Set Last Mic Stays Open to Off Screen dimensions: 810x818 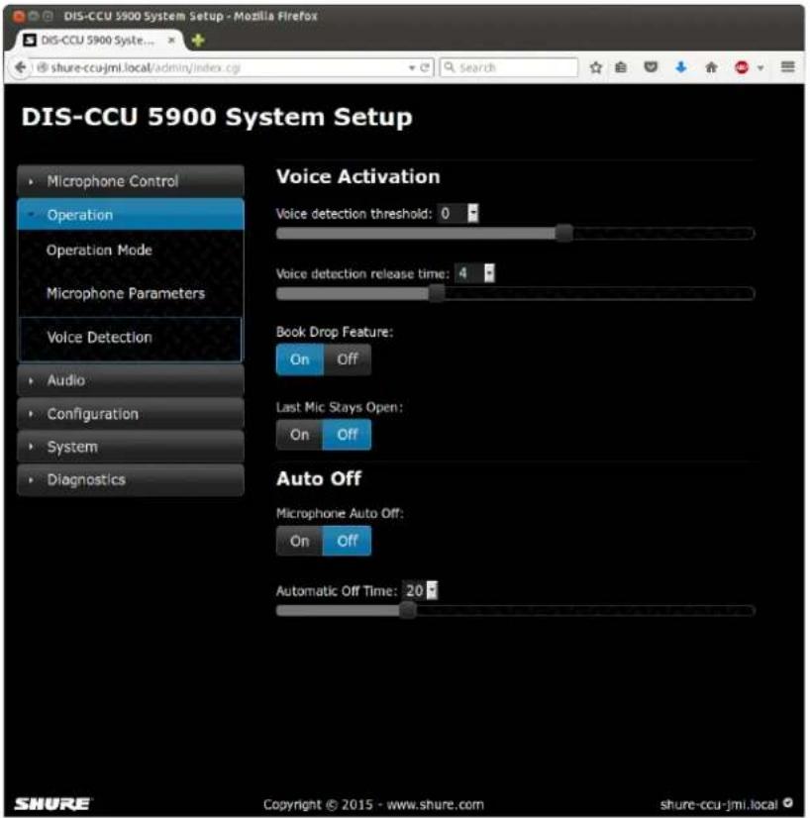pos(348,435)
